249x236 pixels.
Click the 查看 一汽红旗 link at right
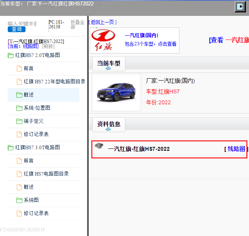click(229, 40)
